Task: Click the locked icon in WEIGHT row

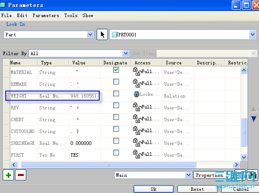Action: 137,94
